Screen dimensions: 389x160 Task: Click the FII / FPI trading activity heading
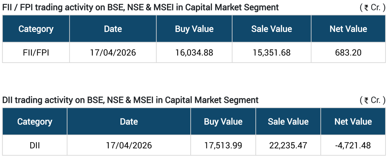point(140,8)
